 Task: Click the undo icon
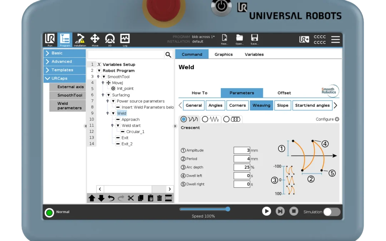111,198
